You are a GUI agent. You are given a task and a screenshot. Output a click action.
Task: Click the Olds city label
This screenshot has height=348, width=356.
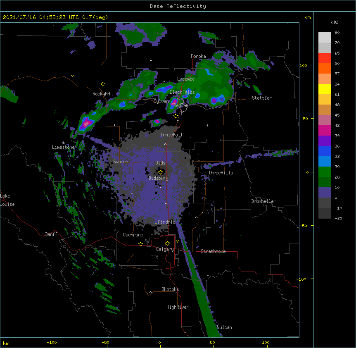tap(160, 163)
